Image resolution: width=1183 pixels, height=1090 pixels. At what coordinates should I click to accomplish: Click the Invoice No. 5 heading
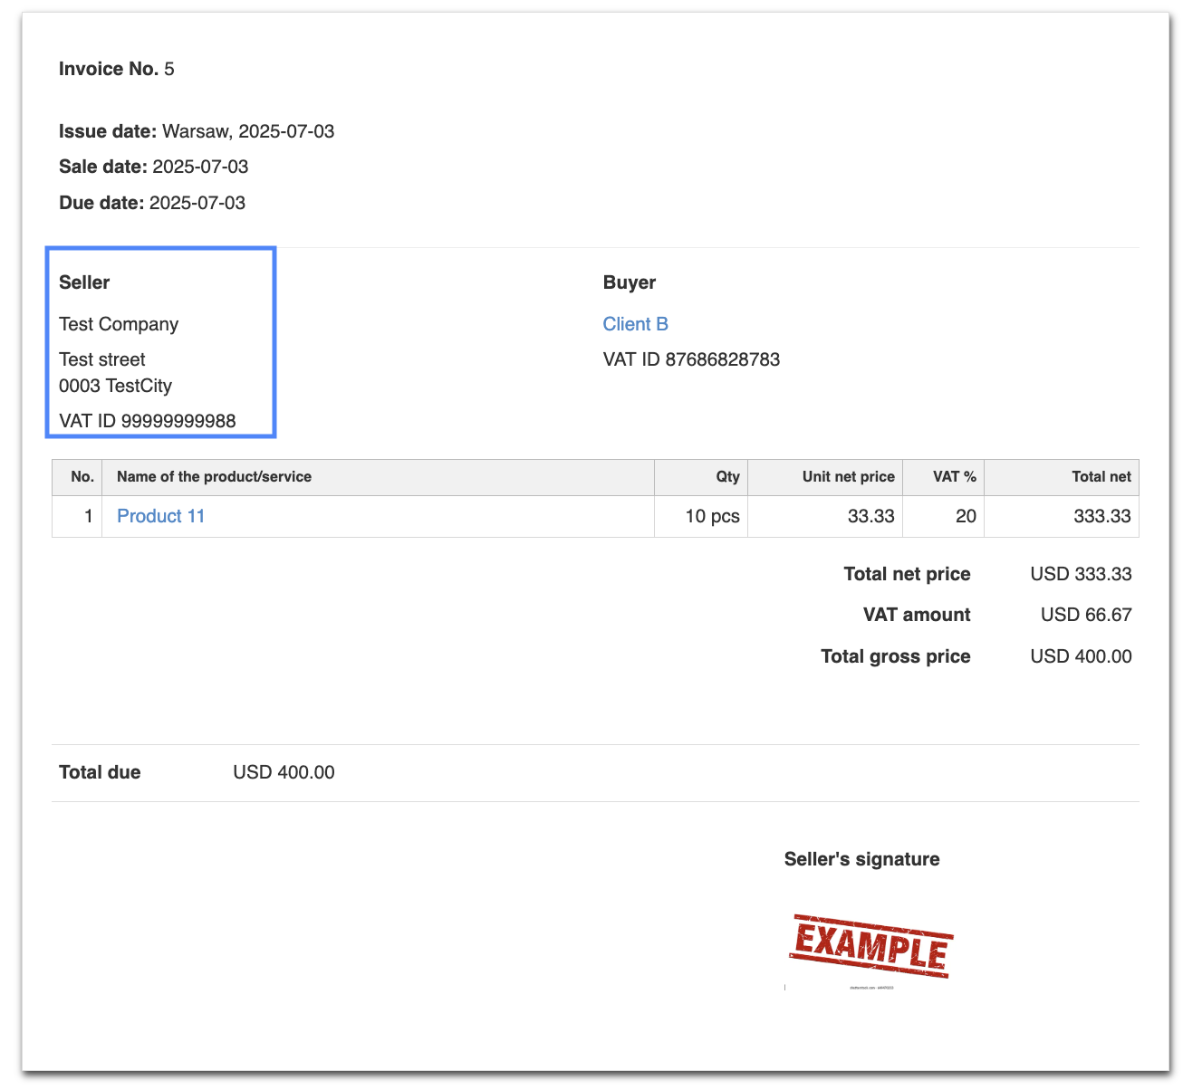(117, 69)
